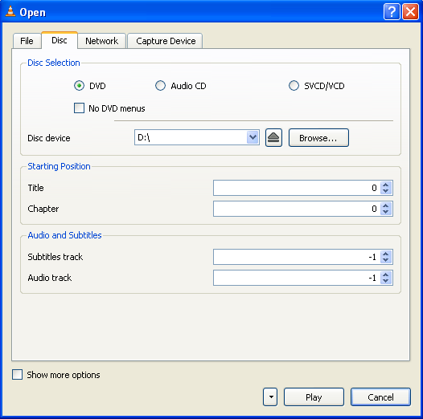Image resolution: width=423 pixels, height=419 pixels.
Task: Click the VLC cone icon in title bar
Action: (10, 11)
